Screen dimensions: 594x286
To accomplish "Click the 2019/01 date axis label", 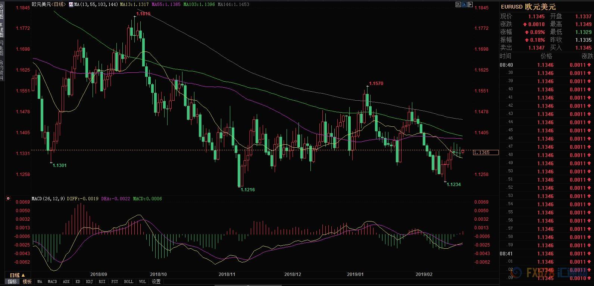I will click(355, 274).
